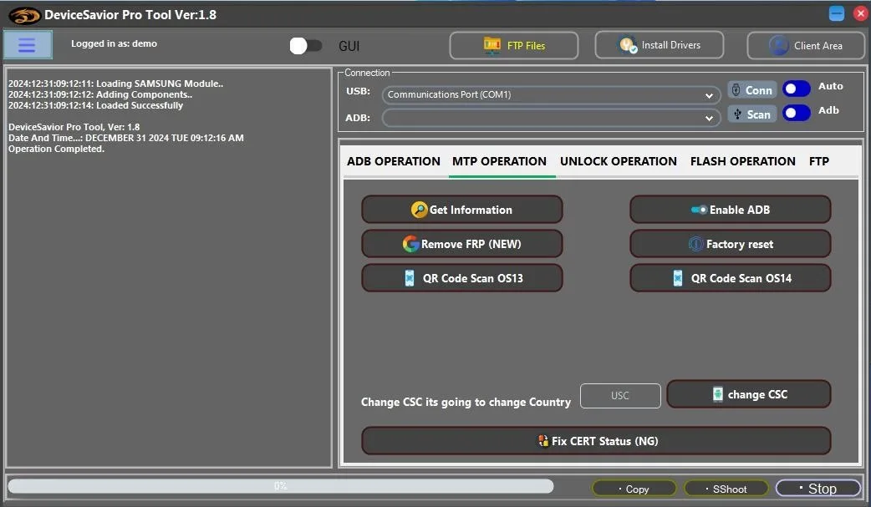Minimize the DeviceSavior window
Screen dimensions: 871x507
tap(837, 13)
